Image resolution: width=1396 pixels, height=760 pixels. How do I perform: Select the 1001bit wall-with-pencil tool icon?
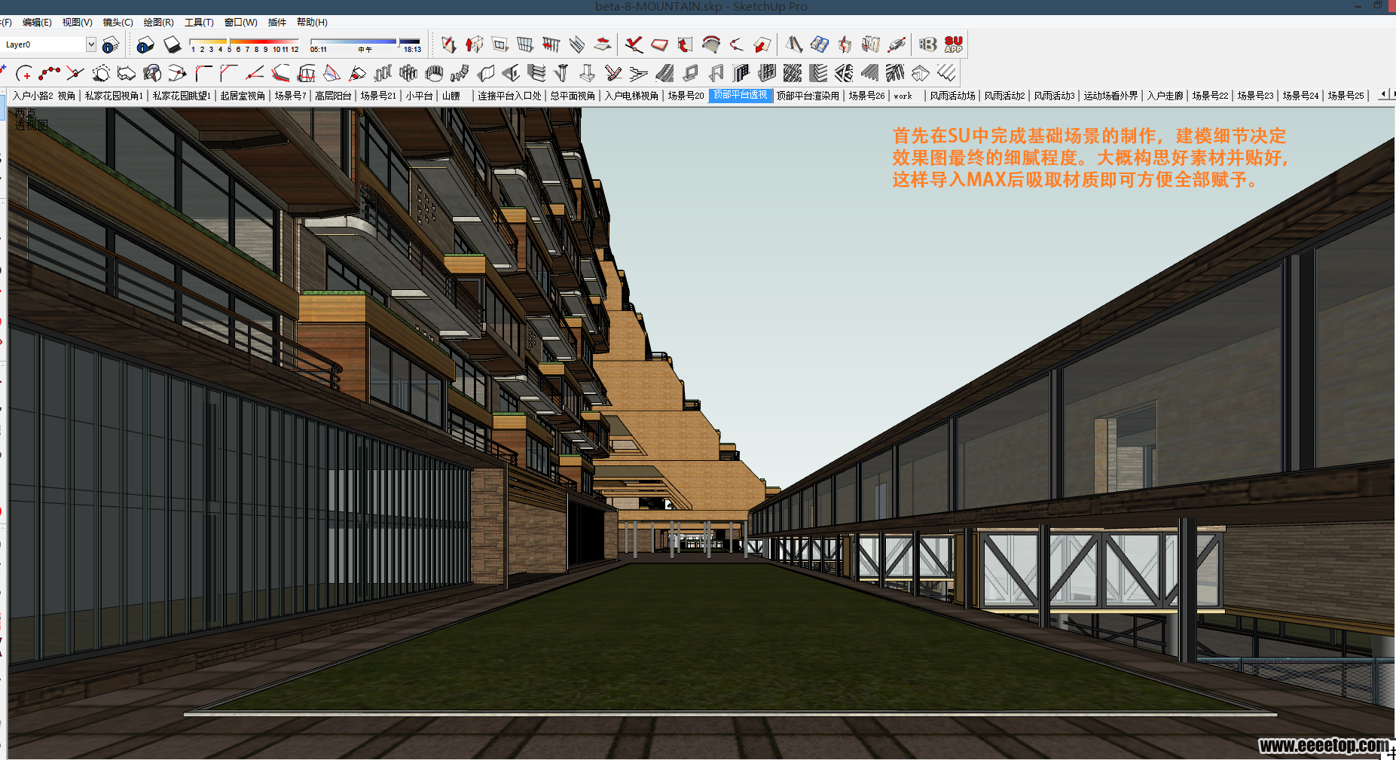pyautogui.click(x=449, y=44)
